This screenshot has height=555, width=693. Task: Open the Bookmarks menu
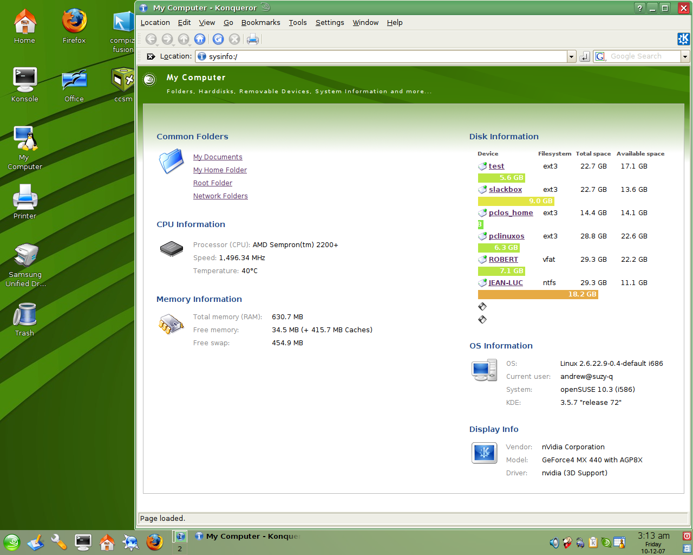(x=261, y=22)
